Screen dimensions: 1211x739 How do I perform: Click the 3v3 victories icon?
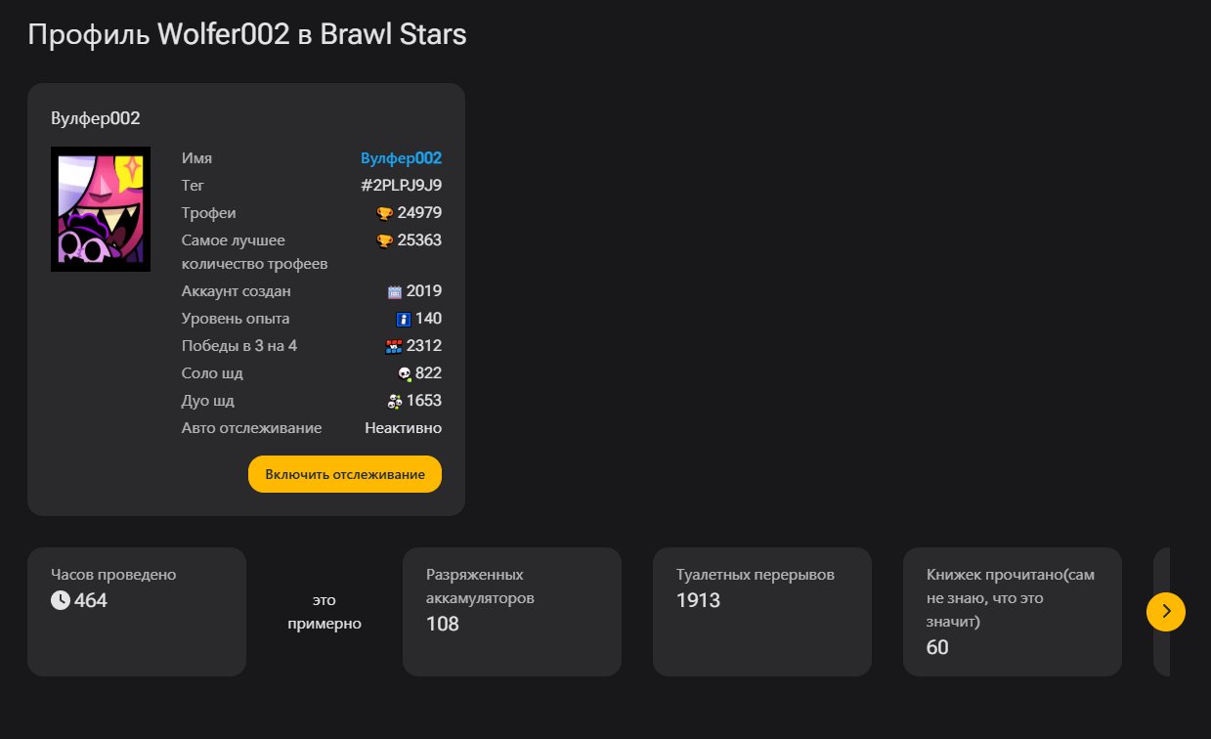point(395,346)
